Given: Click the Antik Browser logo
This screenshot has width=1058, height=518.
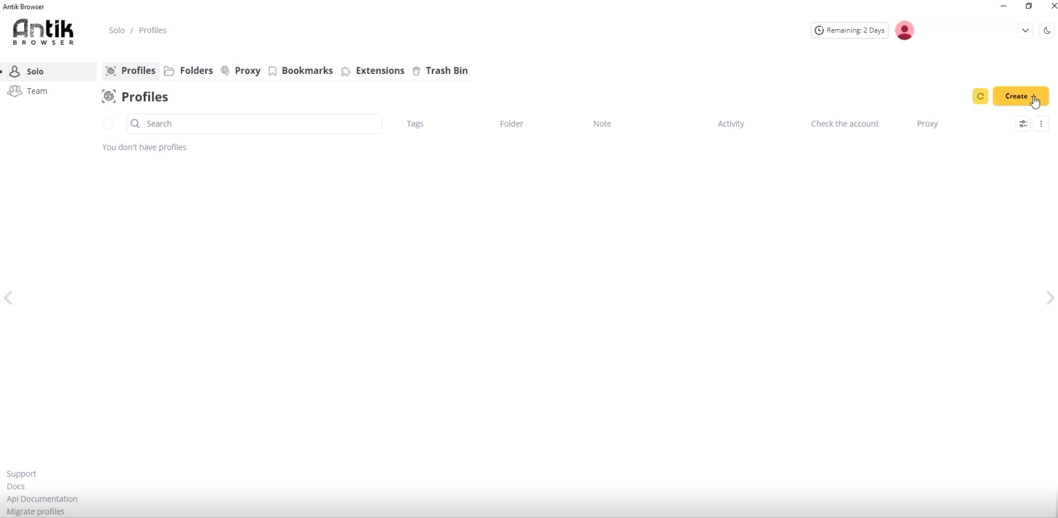Looking at the screenshot, I should click(43, 31).
